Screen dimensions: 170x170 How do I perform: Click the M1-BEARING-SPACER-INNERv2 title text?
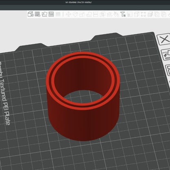78,2
